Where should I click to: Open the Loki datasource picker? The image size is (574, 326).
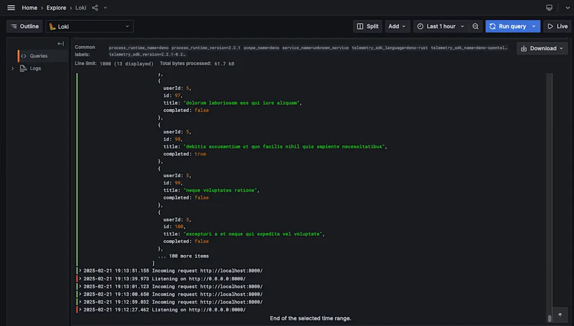(x=89, y=26)
